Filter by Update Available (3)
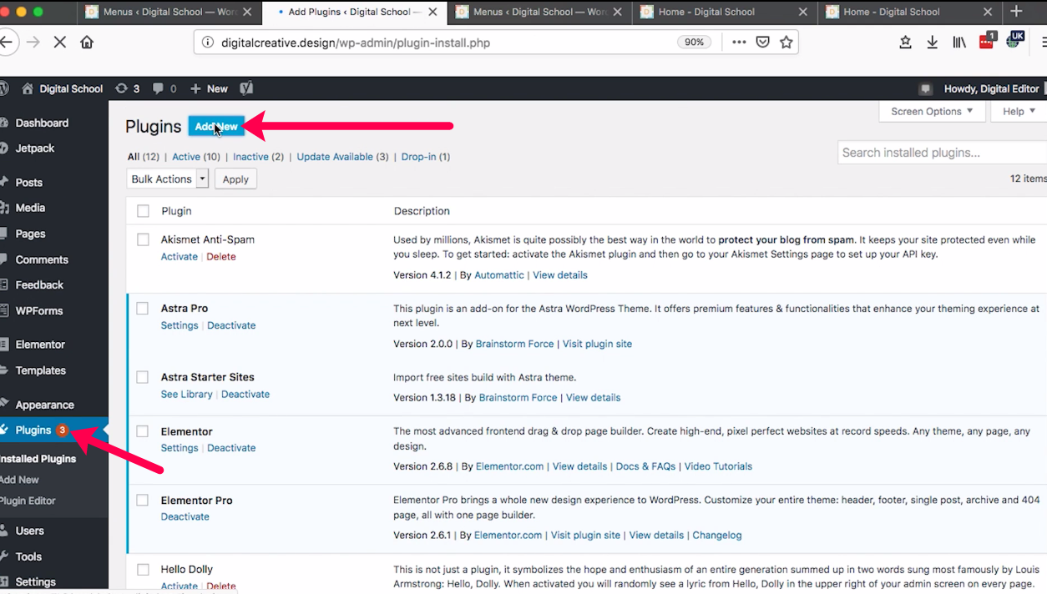This screenshot has height=594, width=1047. coord(342,157)
